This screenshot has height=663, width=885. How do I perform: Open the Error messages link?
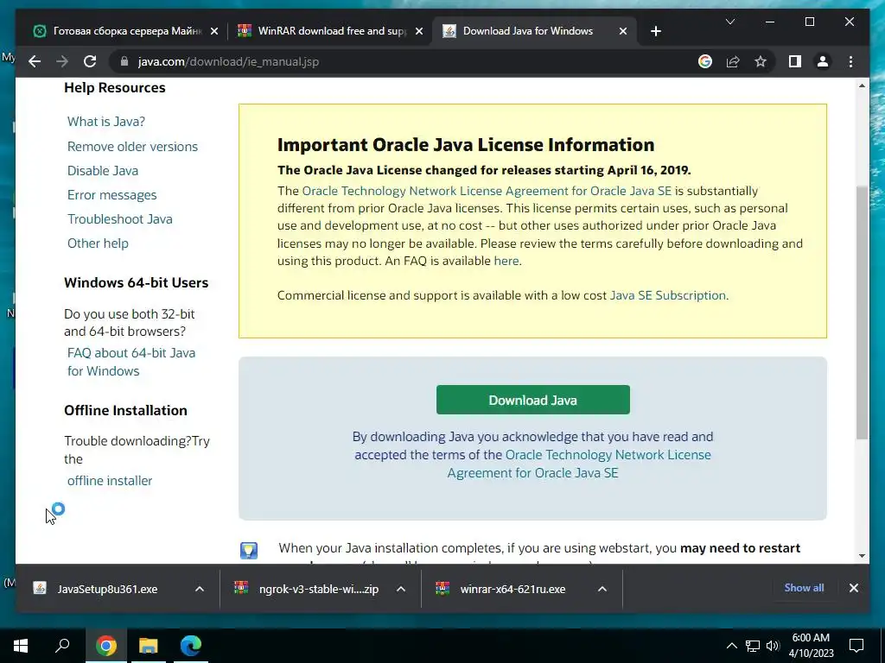click(111, 195)
